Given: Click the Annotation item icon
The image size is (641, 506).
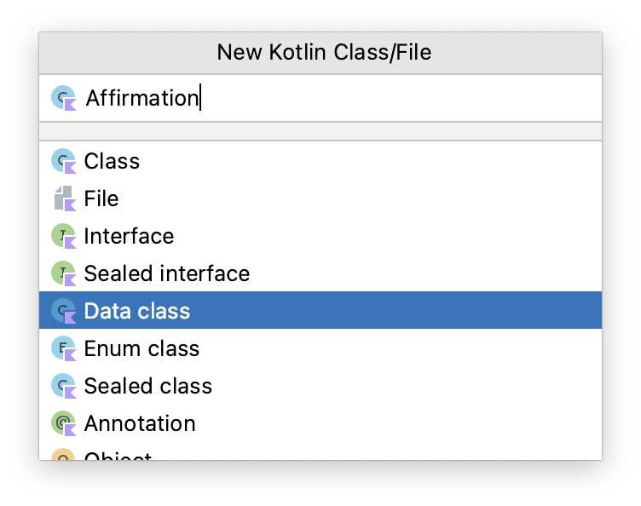Looking at the screenshot, I should 64,423.
